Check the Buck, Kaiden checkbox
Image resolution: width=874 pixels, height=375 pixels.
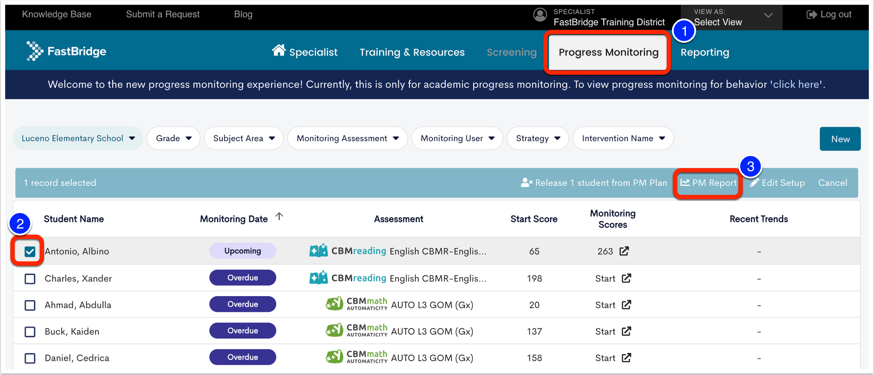(30, 332)
